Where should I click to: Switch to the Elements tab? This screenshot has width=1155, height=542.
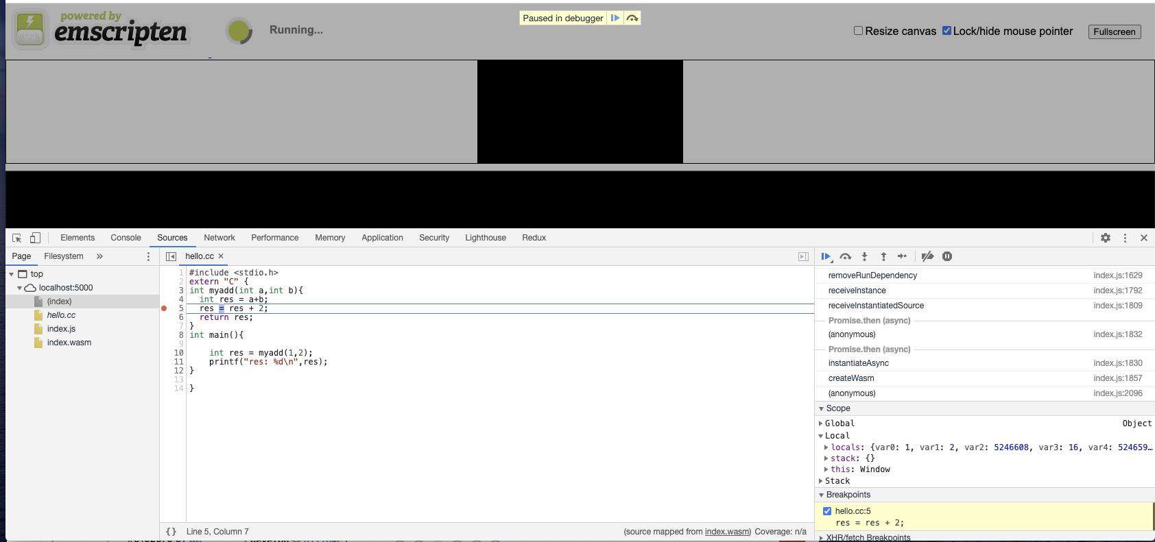78,238
